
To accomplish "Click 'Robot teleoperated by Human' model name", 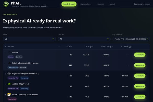I will pos(25,63).
